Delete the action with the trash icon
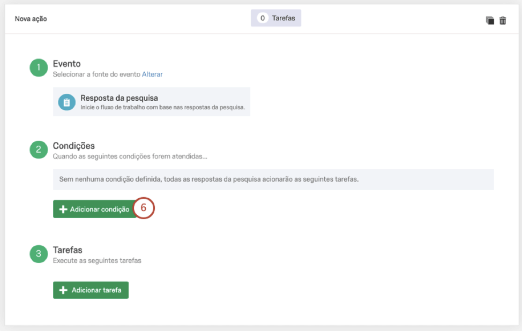This screenshot has height=331, width=522. pos(503,20)
